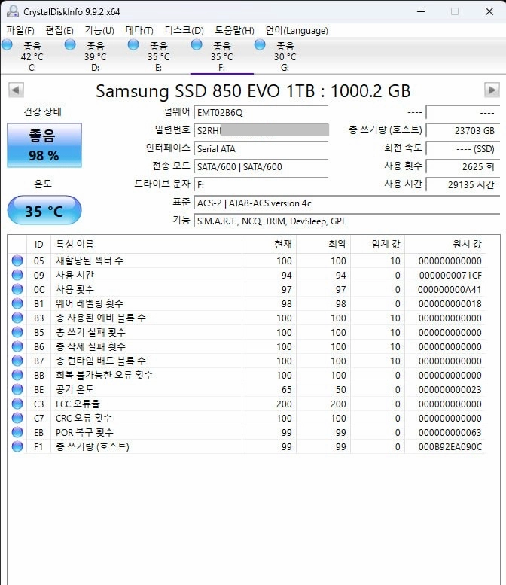Go to previous disk with left arrow
This screenshot has height=585, width=506.
tap(16, 90)
